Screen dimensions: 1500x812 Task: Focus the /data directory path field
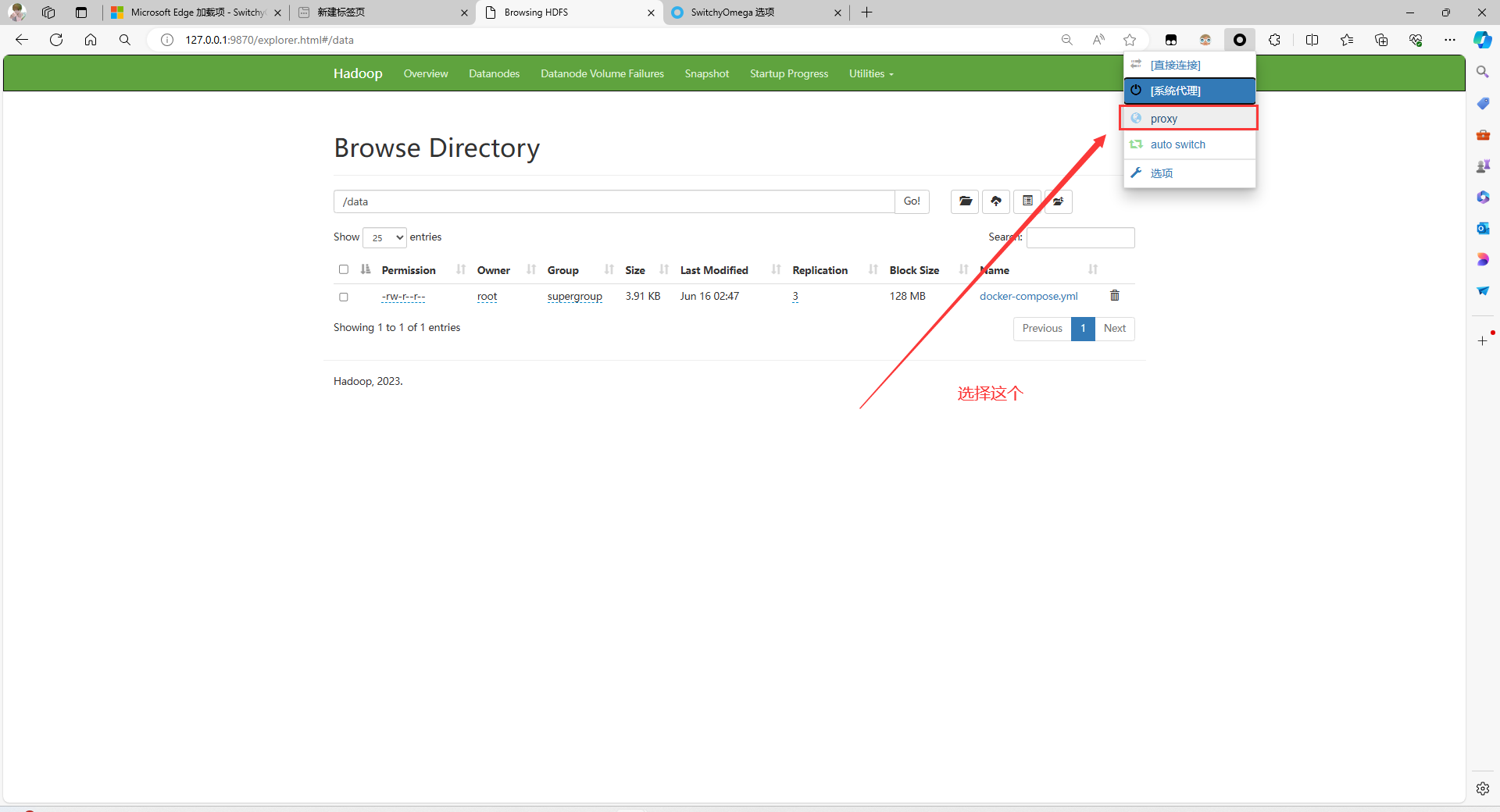(x=614, y=201)
